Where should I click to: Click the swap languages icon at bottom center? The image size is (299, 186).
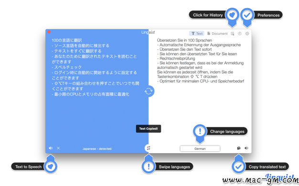click(149, 148)
